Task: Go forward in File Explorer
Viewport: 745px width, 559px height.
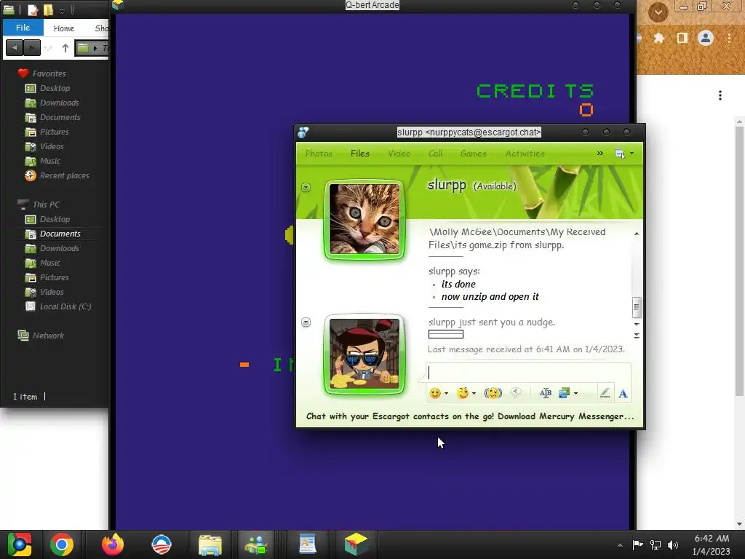Action: pos(32,47)
